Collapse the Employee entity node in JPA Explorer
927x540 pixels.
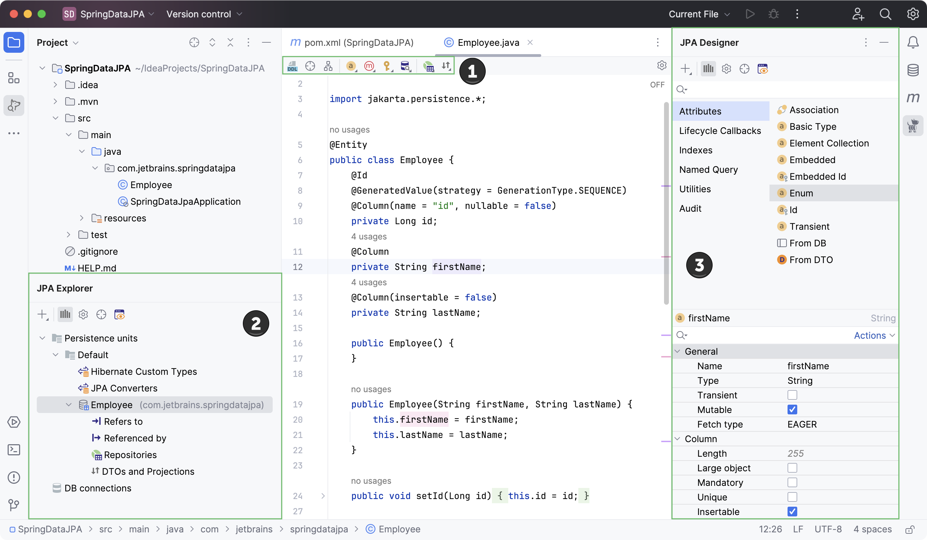coord(69,405)
